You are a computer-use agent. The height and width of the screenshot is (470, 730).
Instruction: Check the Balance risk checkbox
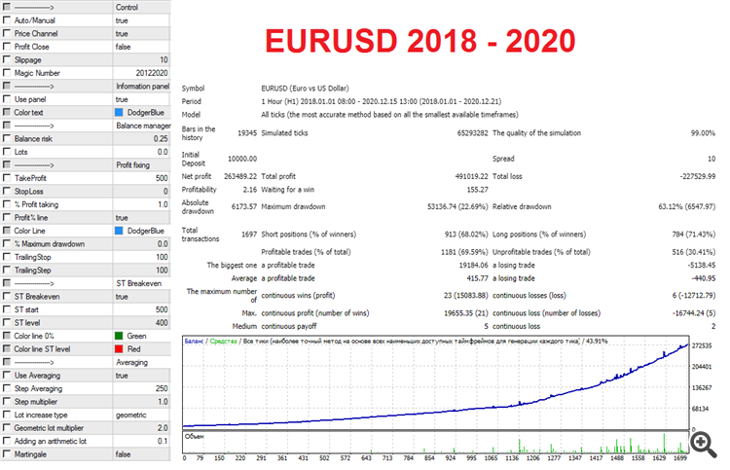[7, 138]
